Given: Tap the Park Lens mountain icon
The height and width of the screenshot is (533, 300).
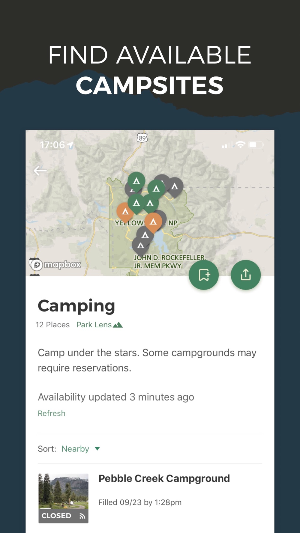Looking at the screenshot, I should (x=118, y=325).
